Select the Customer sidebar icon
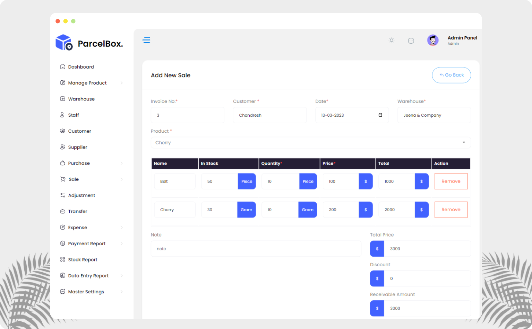This screenshot has height=329, width=532. 62,131
